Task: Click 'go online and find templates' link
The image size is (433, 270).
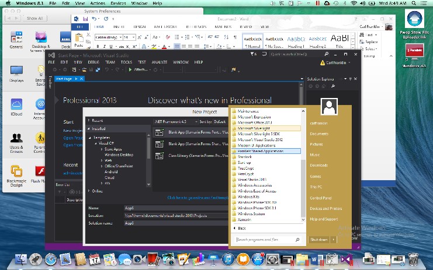Action: coord(198,198)
